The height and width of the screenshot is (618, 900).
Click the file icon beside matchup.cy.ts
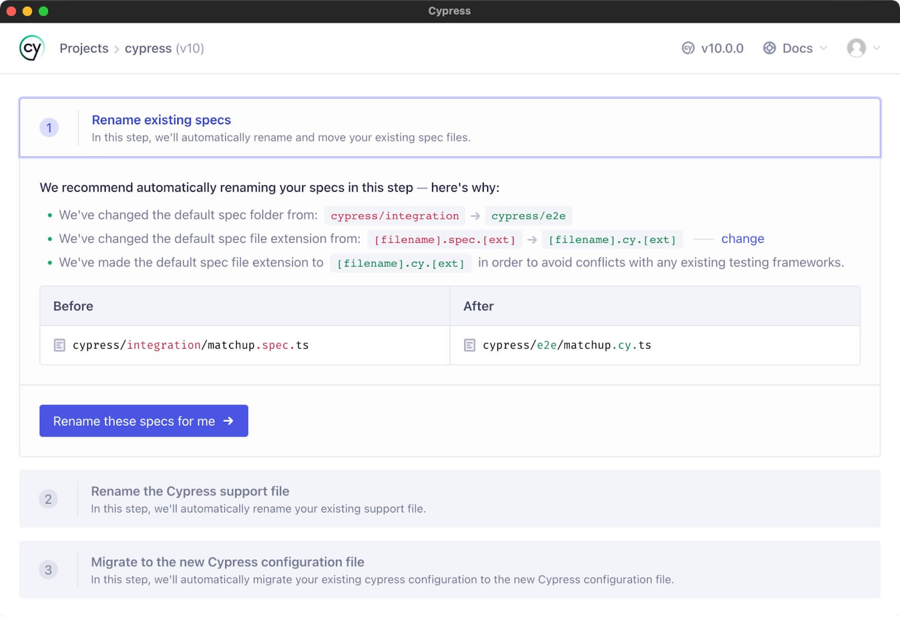[x=470, y=345]
